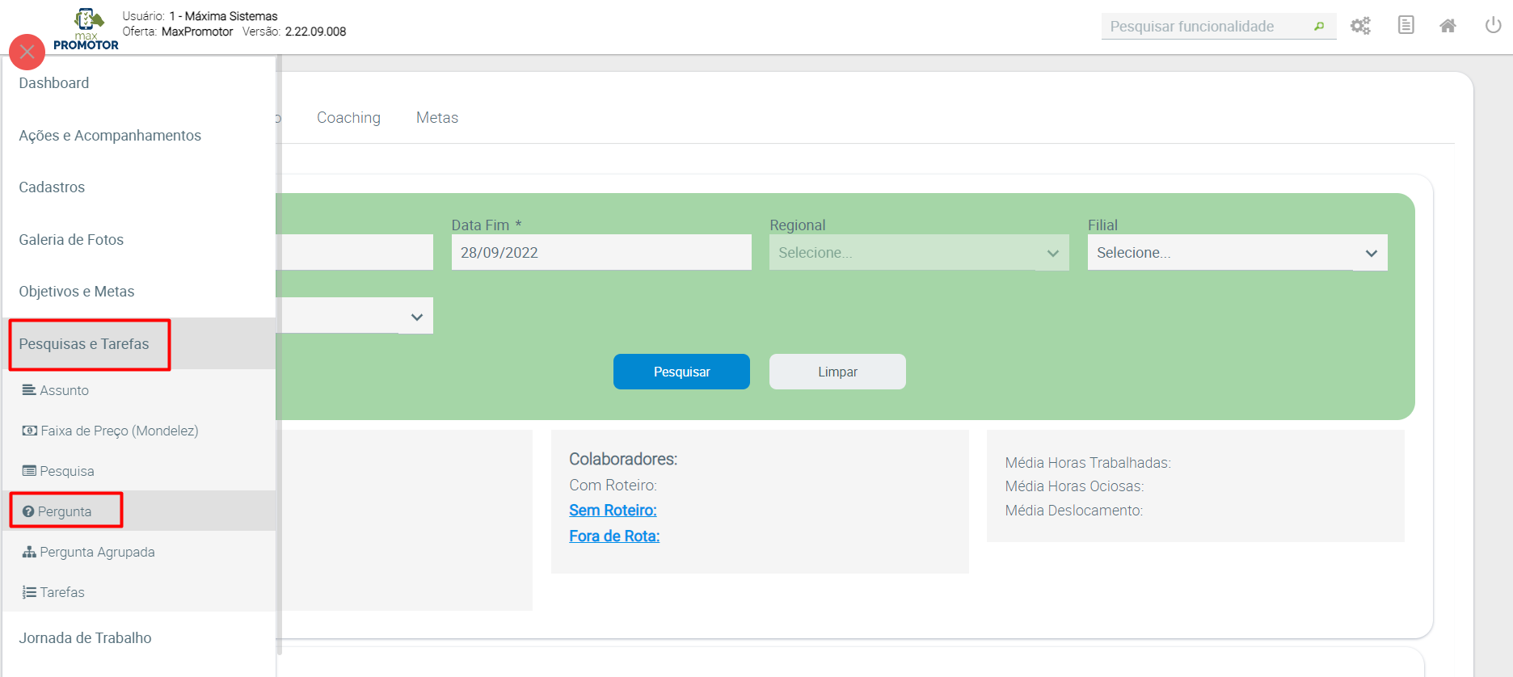
Task: Click the document notes icon in header
Action: pos(1406,25)
